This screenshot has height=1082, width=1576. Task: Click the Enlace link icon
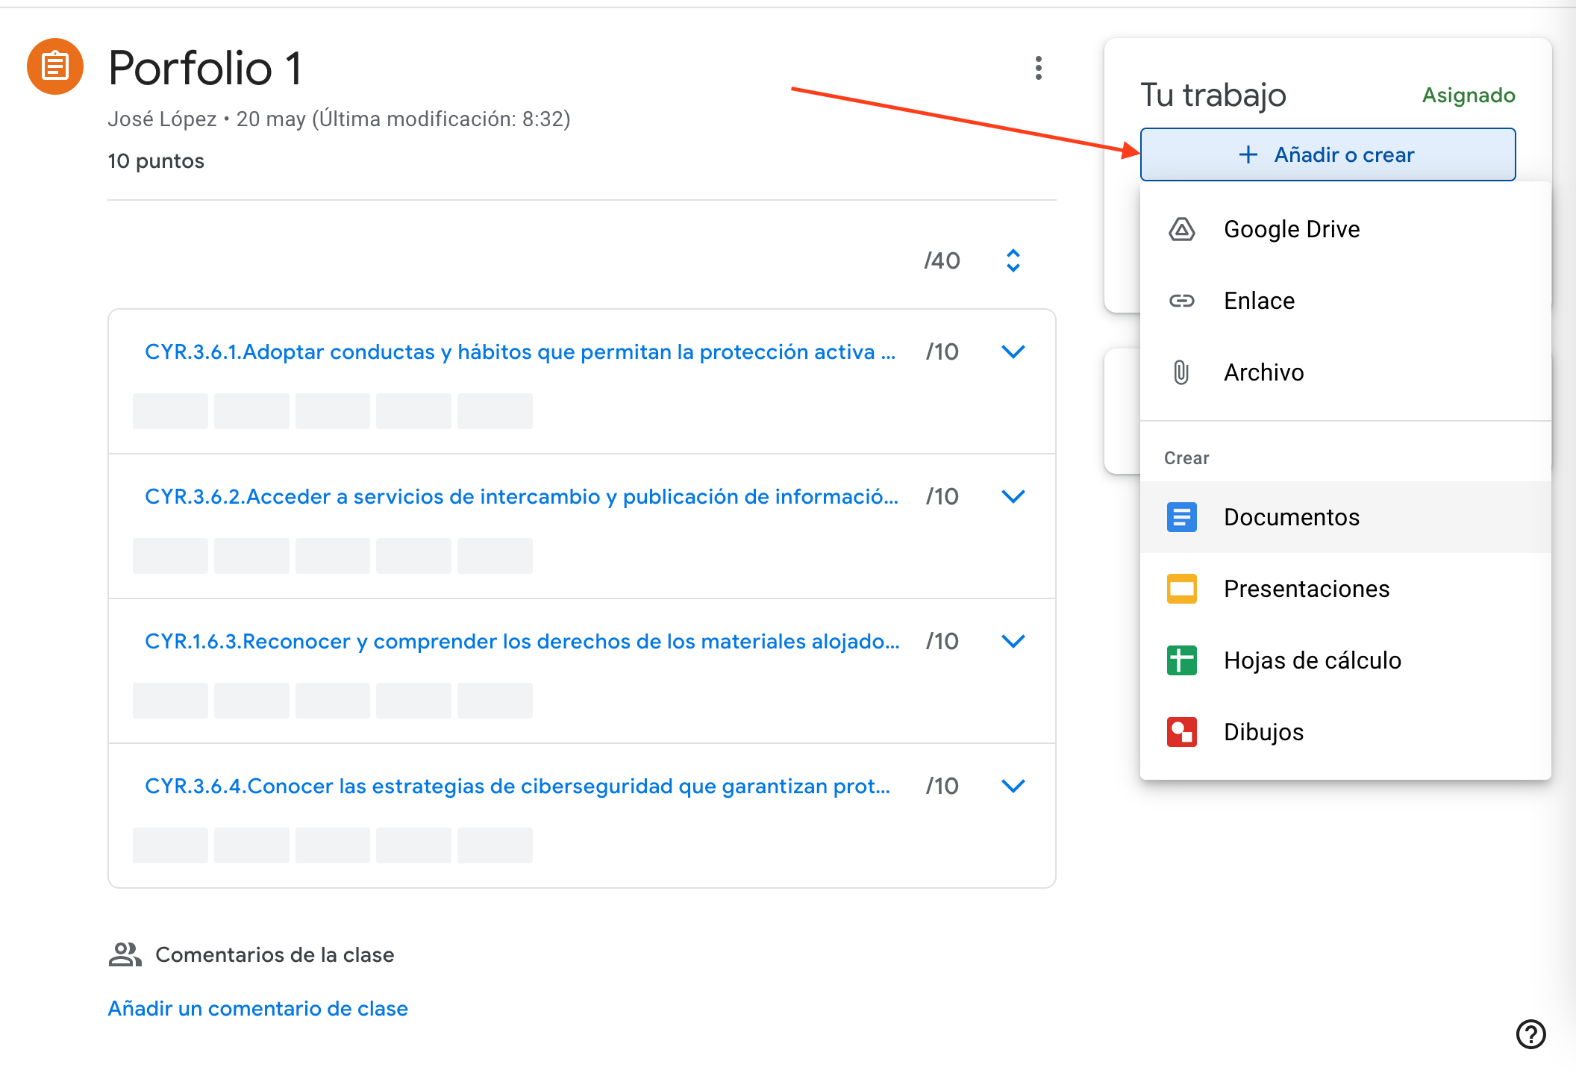[1181, 301]
